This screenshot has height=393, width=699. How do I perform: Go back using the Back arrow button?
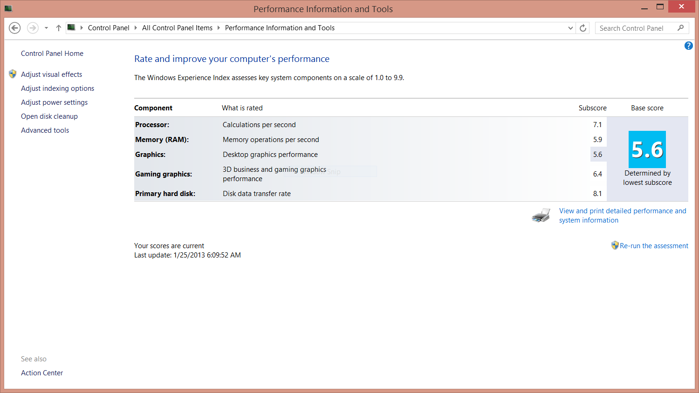click(15, 28)
